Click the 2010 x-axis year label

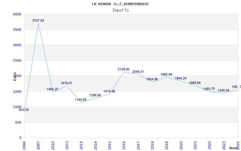[53, 146]
